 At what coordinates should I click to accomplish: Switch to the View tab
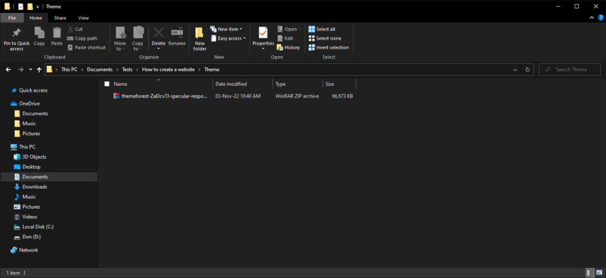[x=83, y=18]
